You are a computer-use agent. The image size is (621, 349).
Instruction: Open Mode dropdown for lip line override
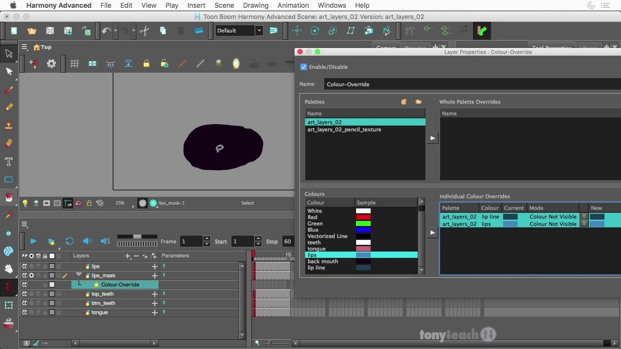584,217
